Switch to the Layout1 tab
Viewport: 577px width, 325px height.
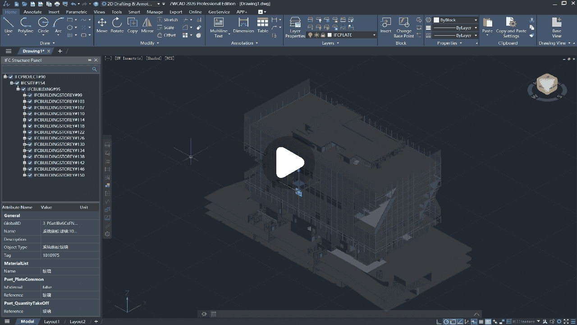tap(52, 321)
